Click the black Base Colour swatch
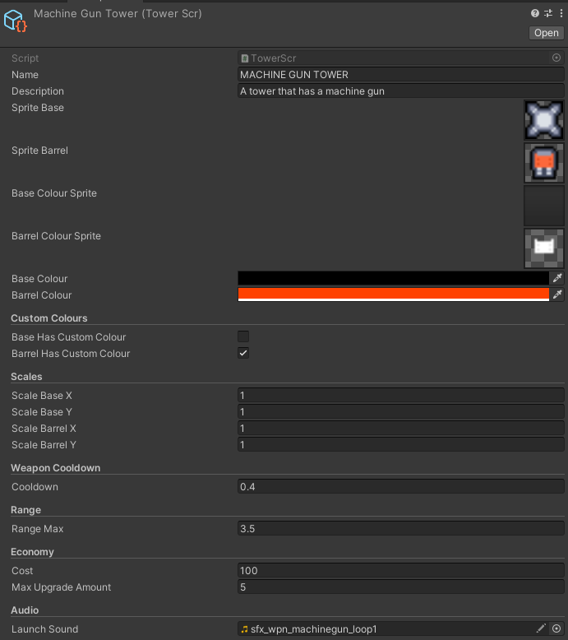Viewport: 568px width, 640px height. [x=394, y=278]
